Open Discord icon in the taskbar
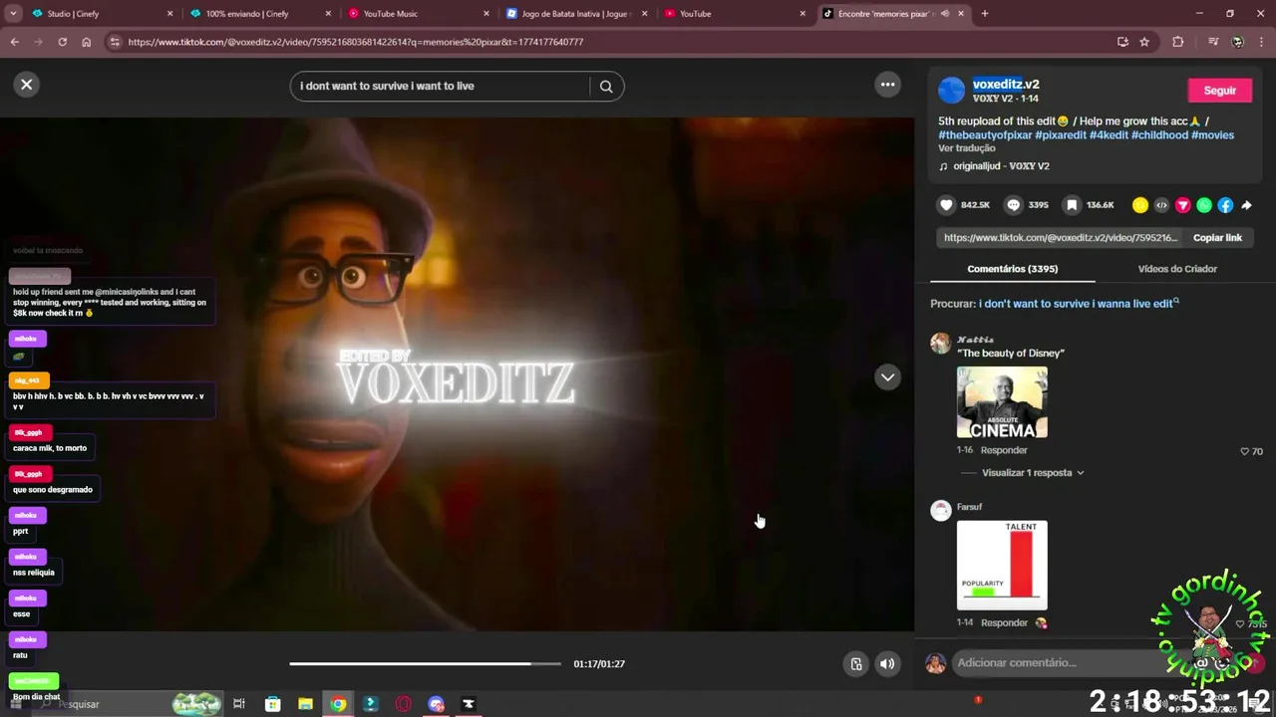Image resolution: width=1276 pixels, height=717 pixels. pyautogui.click(x=436, y=704)
